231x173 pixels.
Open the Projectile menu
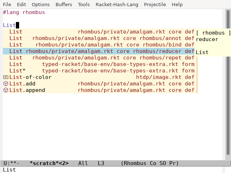(x=155, y=4)
